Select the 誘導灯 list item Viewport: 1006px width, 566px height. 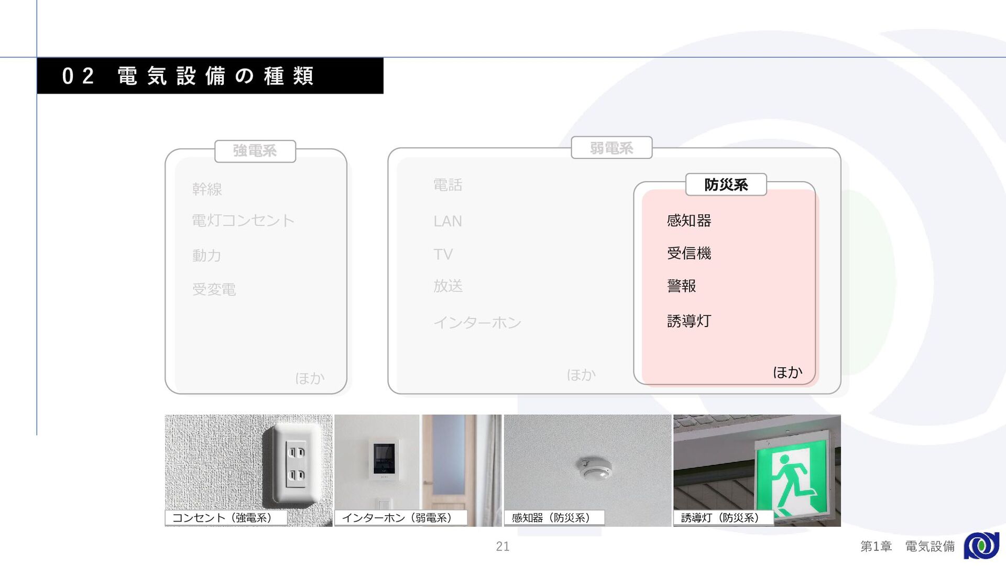point(689,321)
